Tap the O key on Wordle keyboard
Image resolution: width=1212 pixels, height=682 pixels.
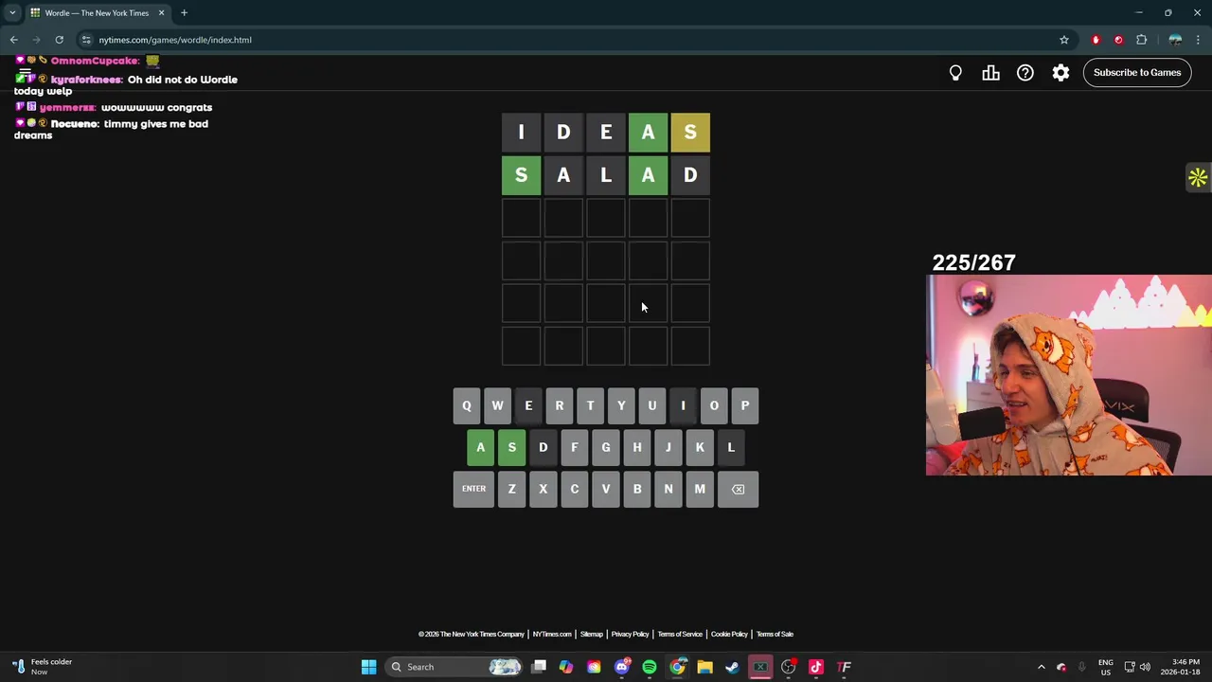point(714,405)
